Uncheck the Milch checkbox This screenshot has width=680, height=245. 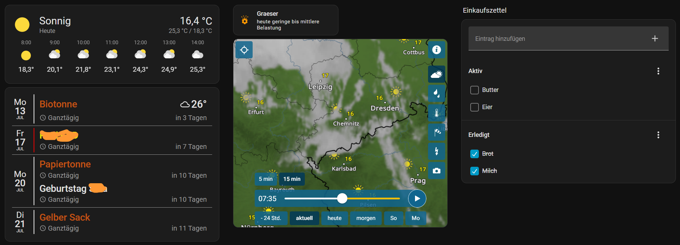(x=474, y=171)
